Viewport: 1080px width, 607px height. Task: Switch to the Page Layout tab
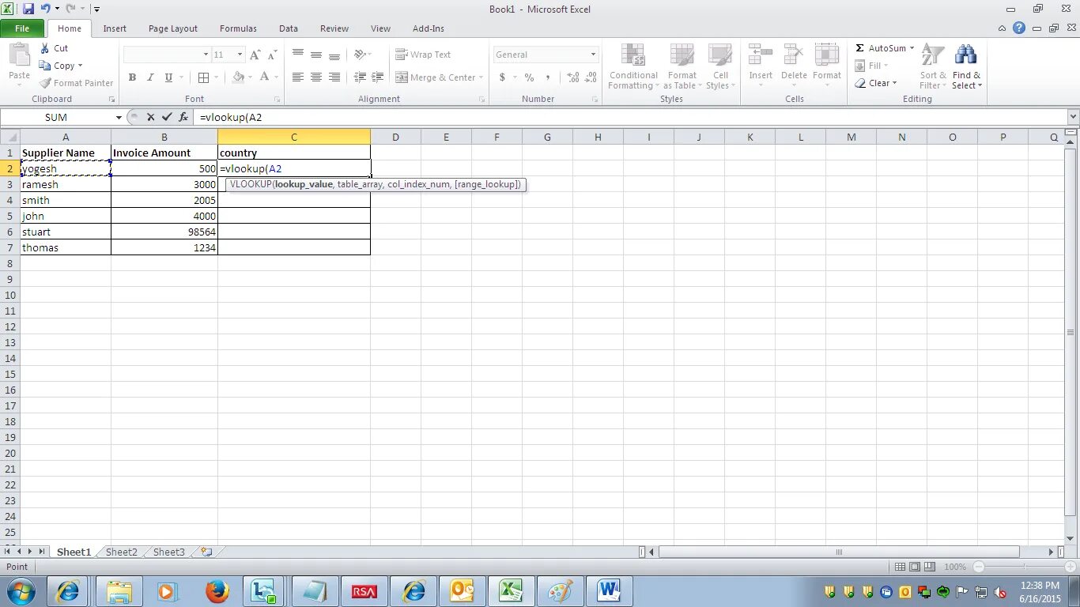click(x=173, y=28)
